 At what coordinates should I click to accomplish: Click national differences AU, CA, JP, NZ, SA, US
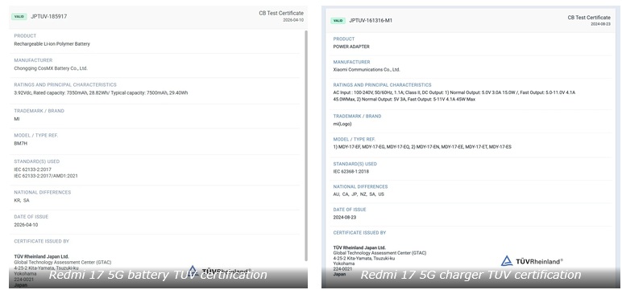pos(359,194)
